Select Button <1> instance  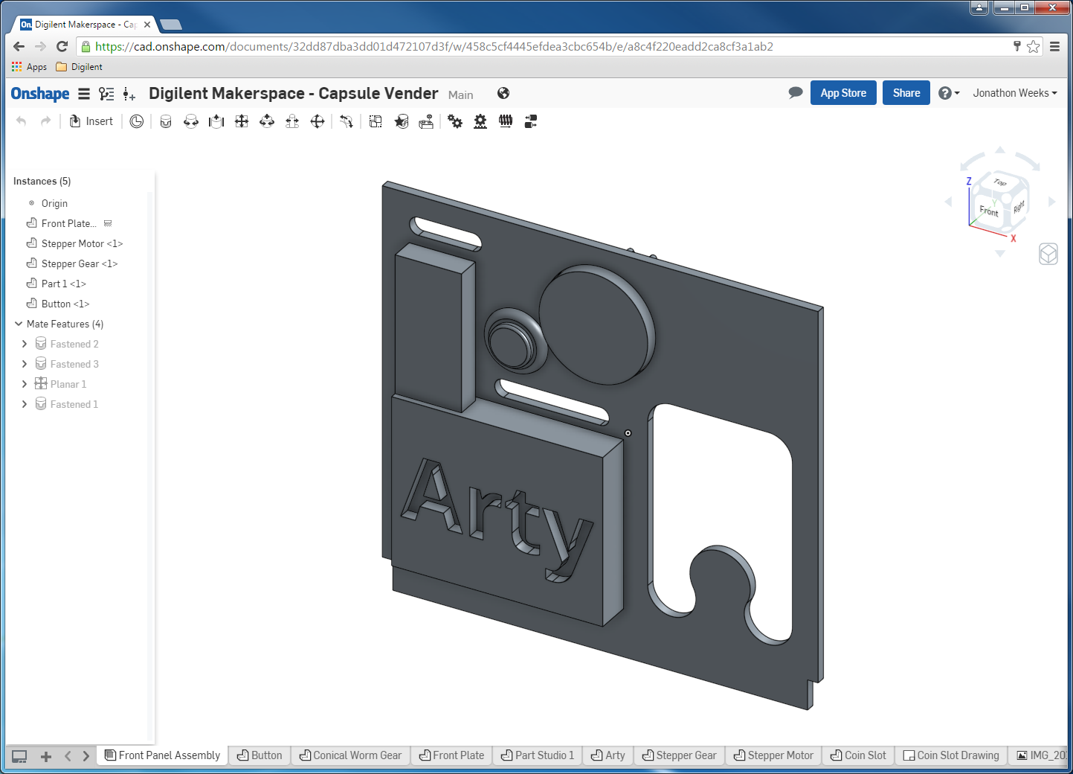click(65, 304)
